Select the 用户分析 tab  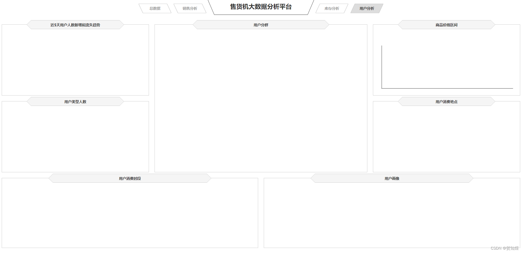367,8
